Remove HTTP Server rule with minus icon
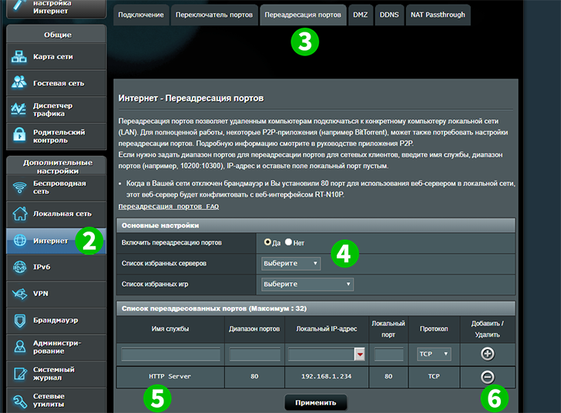This screenshot has width=561, height=413. coord(487,377)
